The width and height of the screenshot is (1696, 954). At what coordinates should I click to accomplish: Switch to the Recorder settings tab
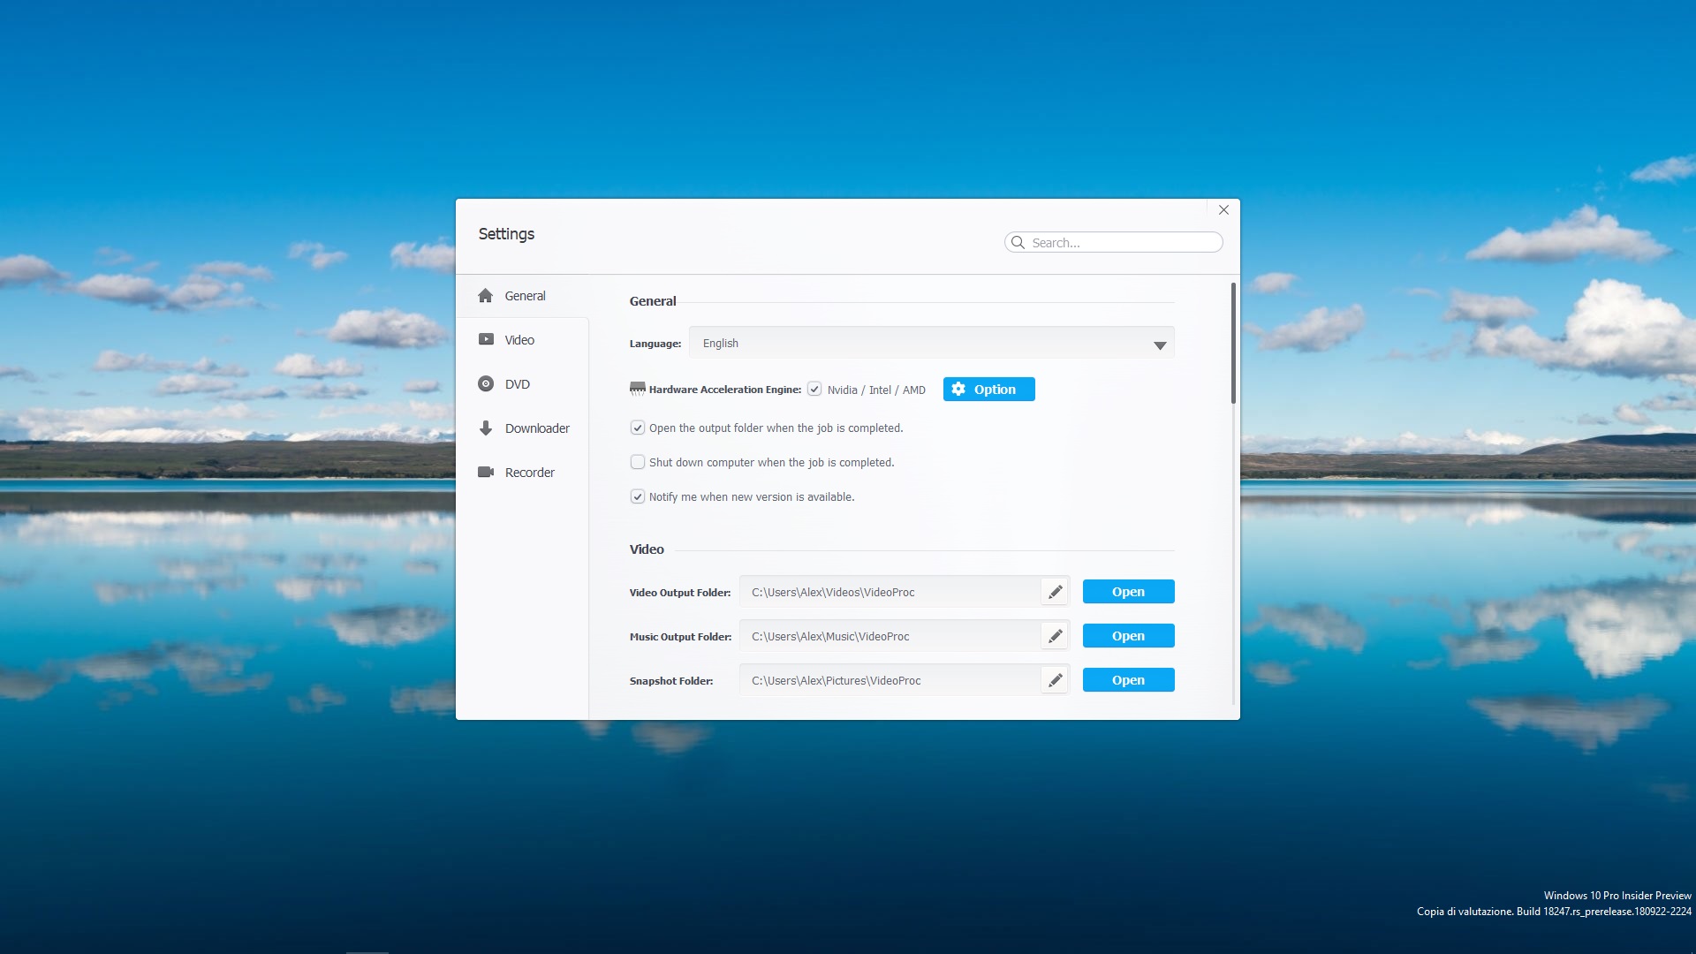[x=523, y=473]
